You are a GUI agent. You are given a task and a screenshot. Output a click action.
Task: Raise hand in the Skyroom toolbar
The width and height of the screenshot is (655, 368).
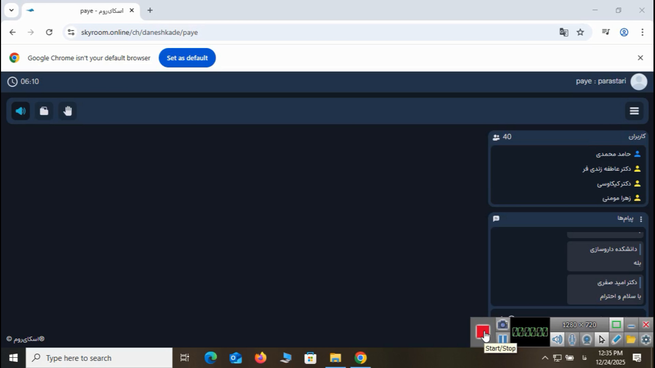tap(68, 111)
